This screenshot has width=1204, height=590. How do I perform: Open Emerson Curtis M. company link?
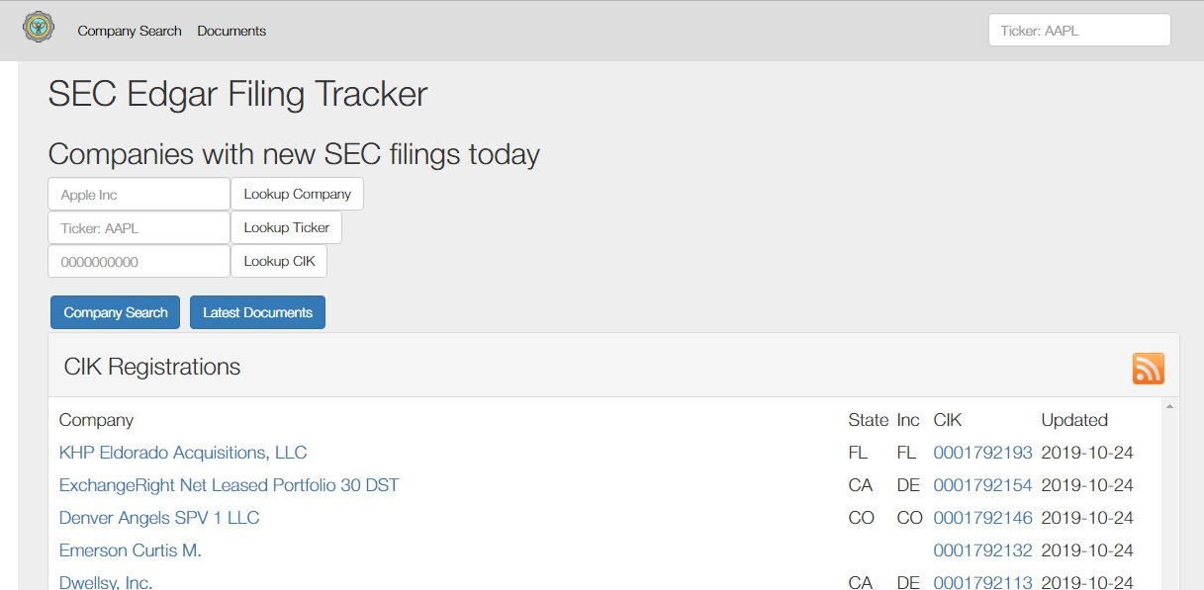[x=130, y=550]
